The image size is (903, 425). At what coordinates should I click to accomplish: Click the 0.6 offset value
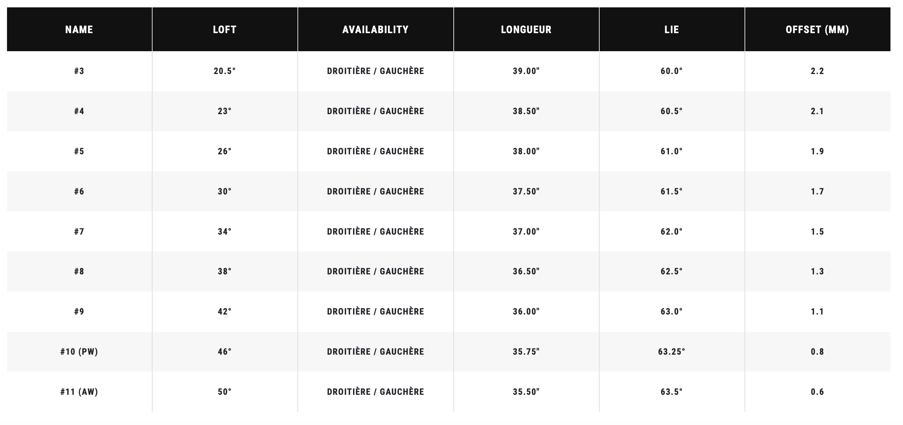[817, 392]
